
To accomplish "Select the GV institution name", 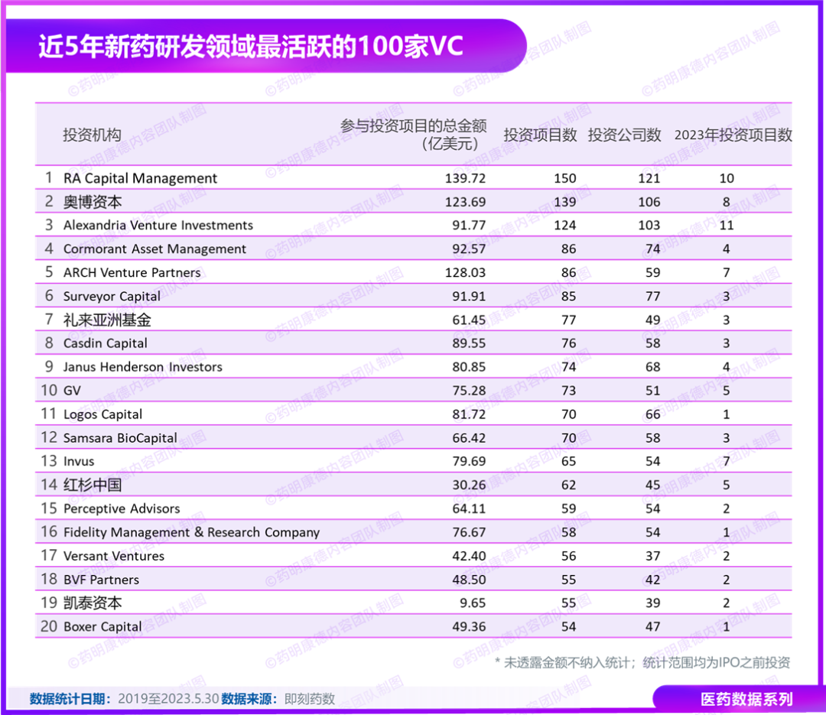I will 72,391.
